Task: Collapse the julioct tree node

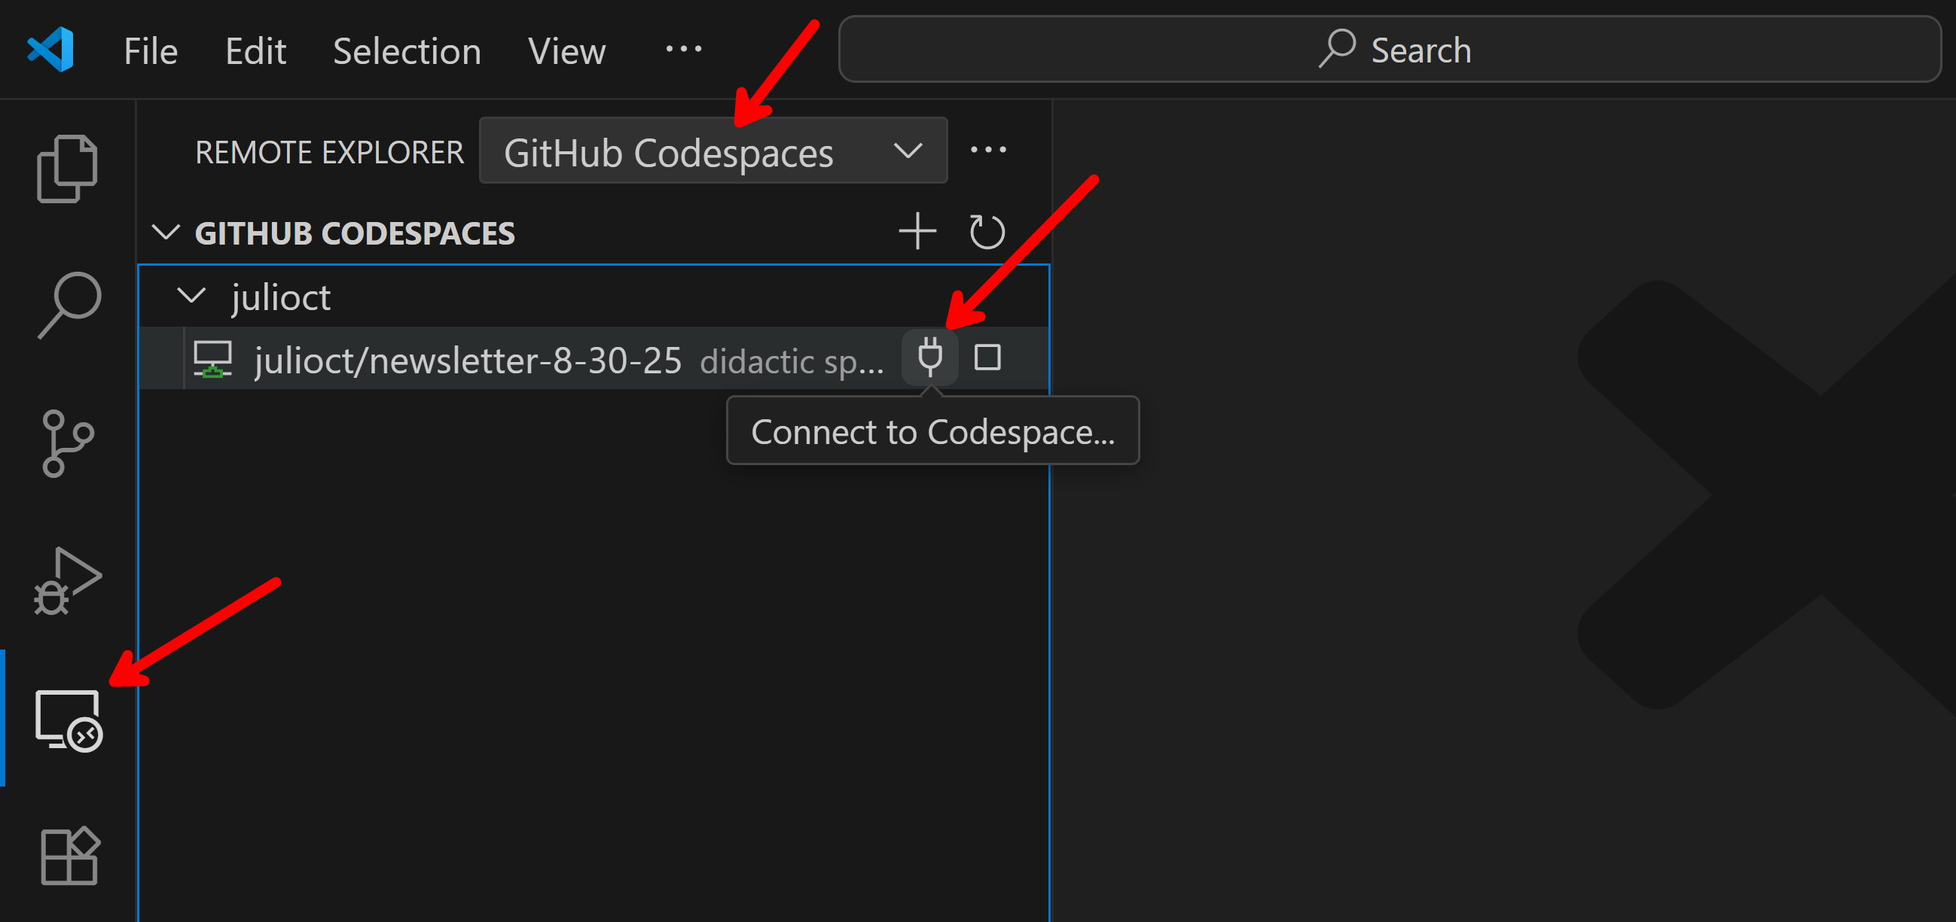Action: point(191,296)
